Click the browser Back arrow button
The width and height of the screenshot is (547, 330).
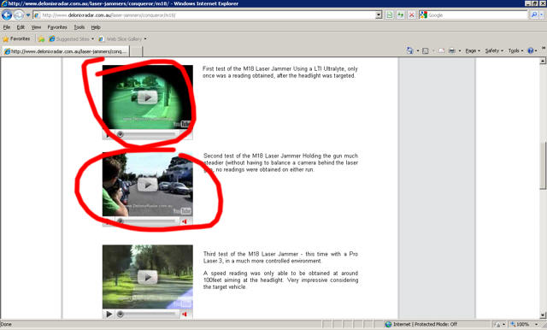coord(7,15)
